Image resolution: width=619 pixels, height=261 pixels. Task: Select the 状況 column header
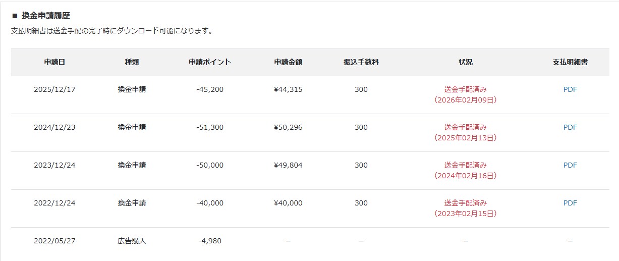[x=466, y=62]
